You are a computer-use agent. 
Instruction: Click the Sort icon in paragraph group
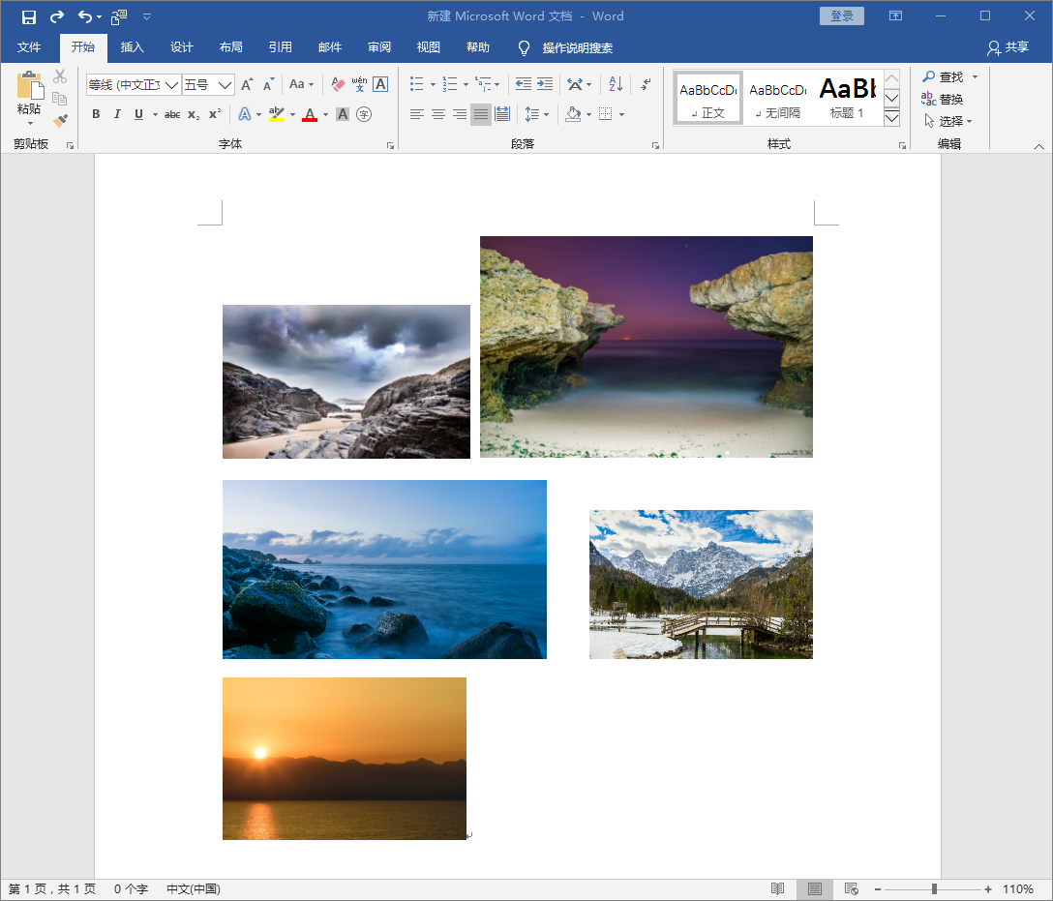[x=616, y=84]
